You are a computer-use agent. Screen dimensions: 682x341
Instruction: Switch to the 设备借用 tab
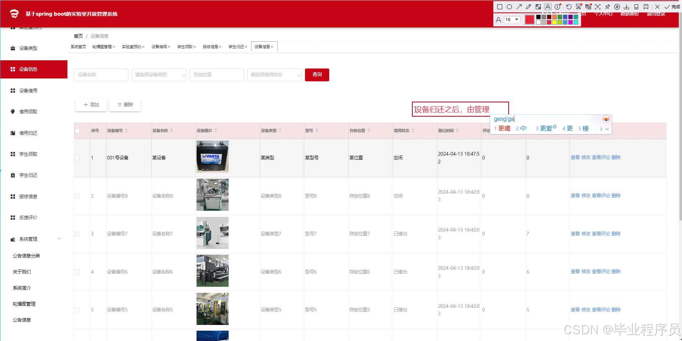pyautogui.click(x=159, y=47)
